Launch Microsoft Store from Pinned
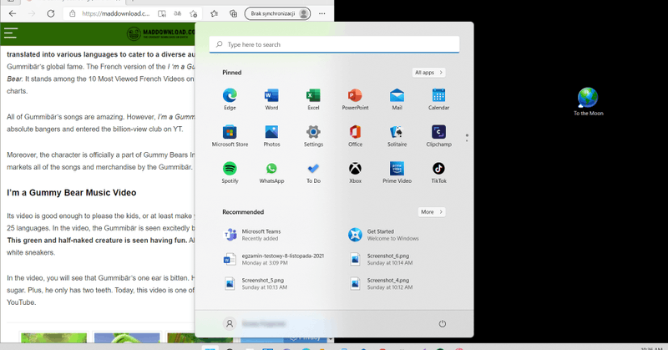668x350 pixels. pos(230,136)
